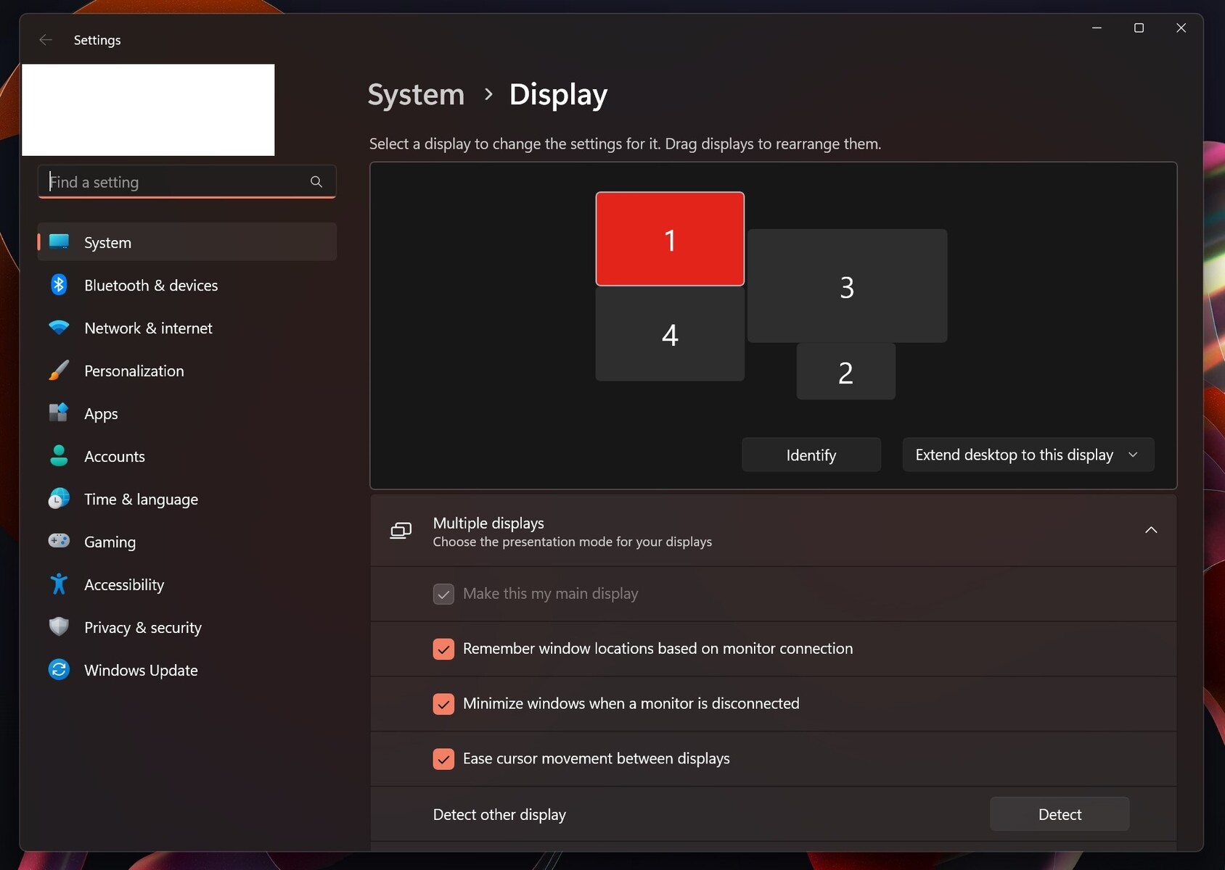Minimize the Settings window
This screenshot has height=870, width=1225.
coord(1097,28)
